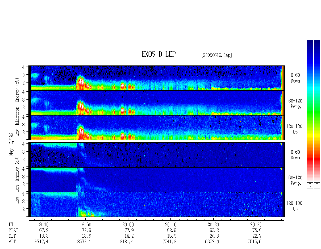
Task: Click the Log Electron Energy (eV) axis label
Action: [x=17, y=107]
